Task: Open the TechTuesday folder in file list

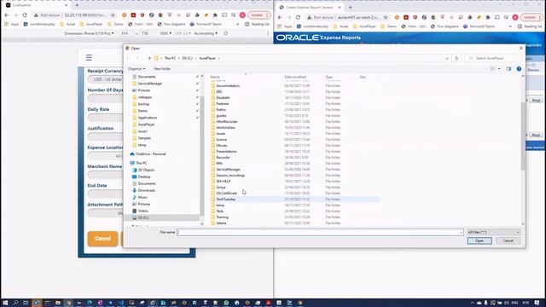Action: [x=294, y=199]
